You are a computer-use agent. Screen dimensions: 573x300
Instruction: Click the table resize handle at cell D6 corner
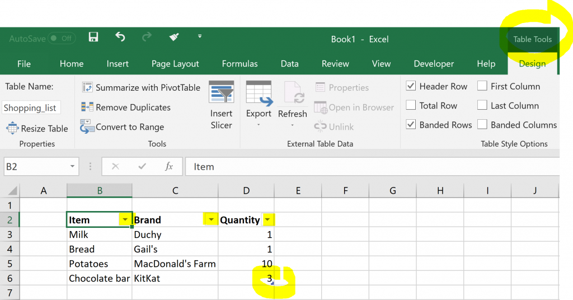point(273,284)
